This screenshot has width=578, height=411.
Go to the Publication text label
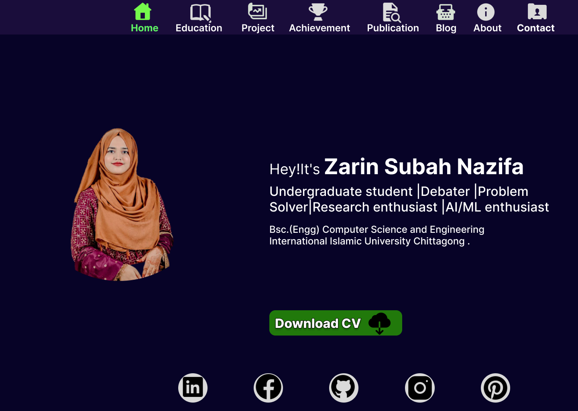pyautogui.click(x=393, y=28)
